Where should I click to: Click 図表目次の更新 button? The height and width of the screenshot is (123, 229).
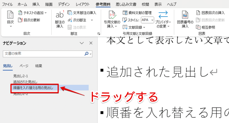coord(210,20)
